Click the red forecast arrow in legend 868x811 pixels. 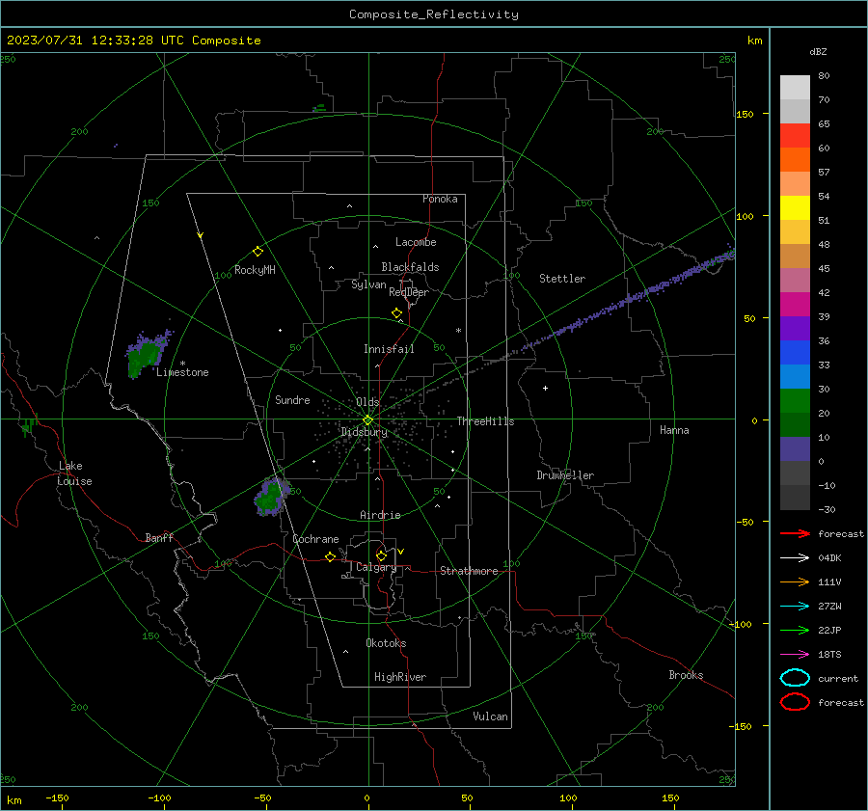point(795,533)
